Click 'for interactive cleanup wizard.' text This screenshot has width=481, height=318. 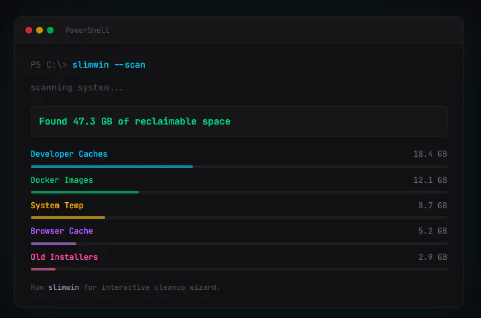tap(152, 287)
